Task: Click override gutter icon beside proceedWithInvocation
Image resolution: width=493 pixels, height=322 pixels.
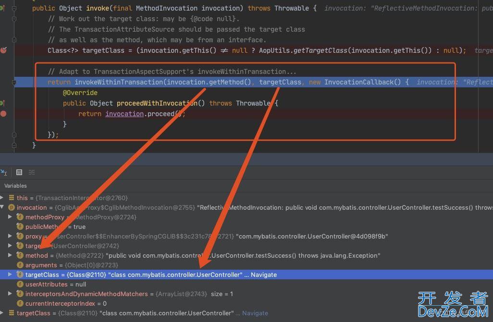Action: tap(2, 103)
